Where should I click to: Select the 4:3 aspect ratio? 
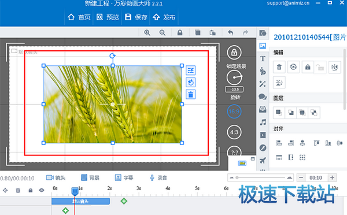[x=234, y=132]
